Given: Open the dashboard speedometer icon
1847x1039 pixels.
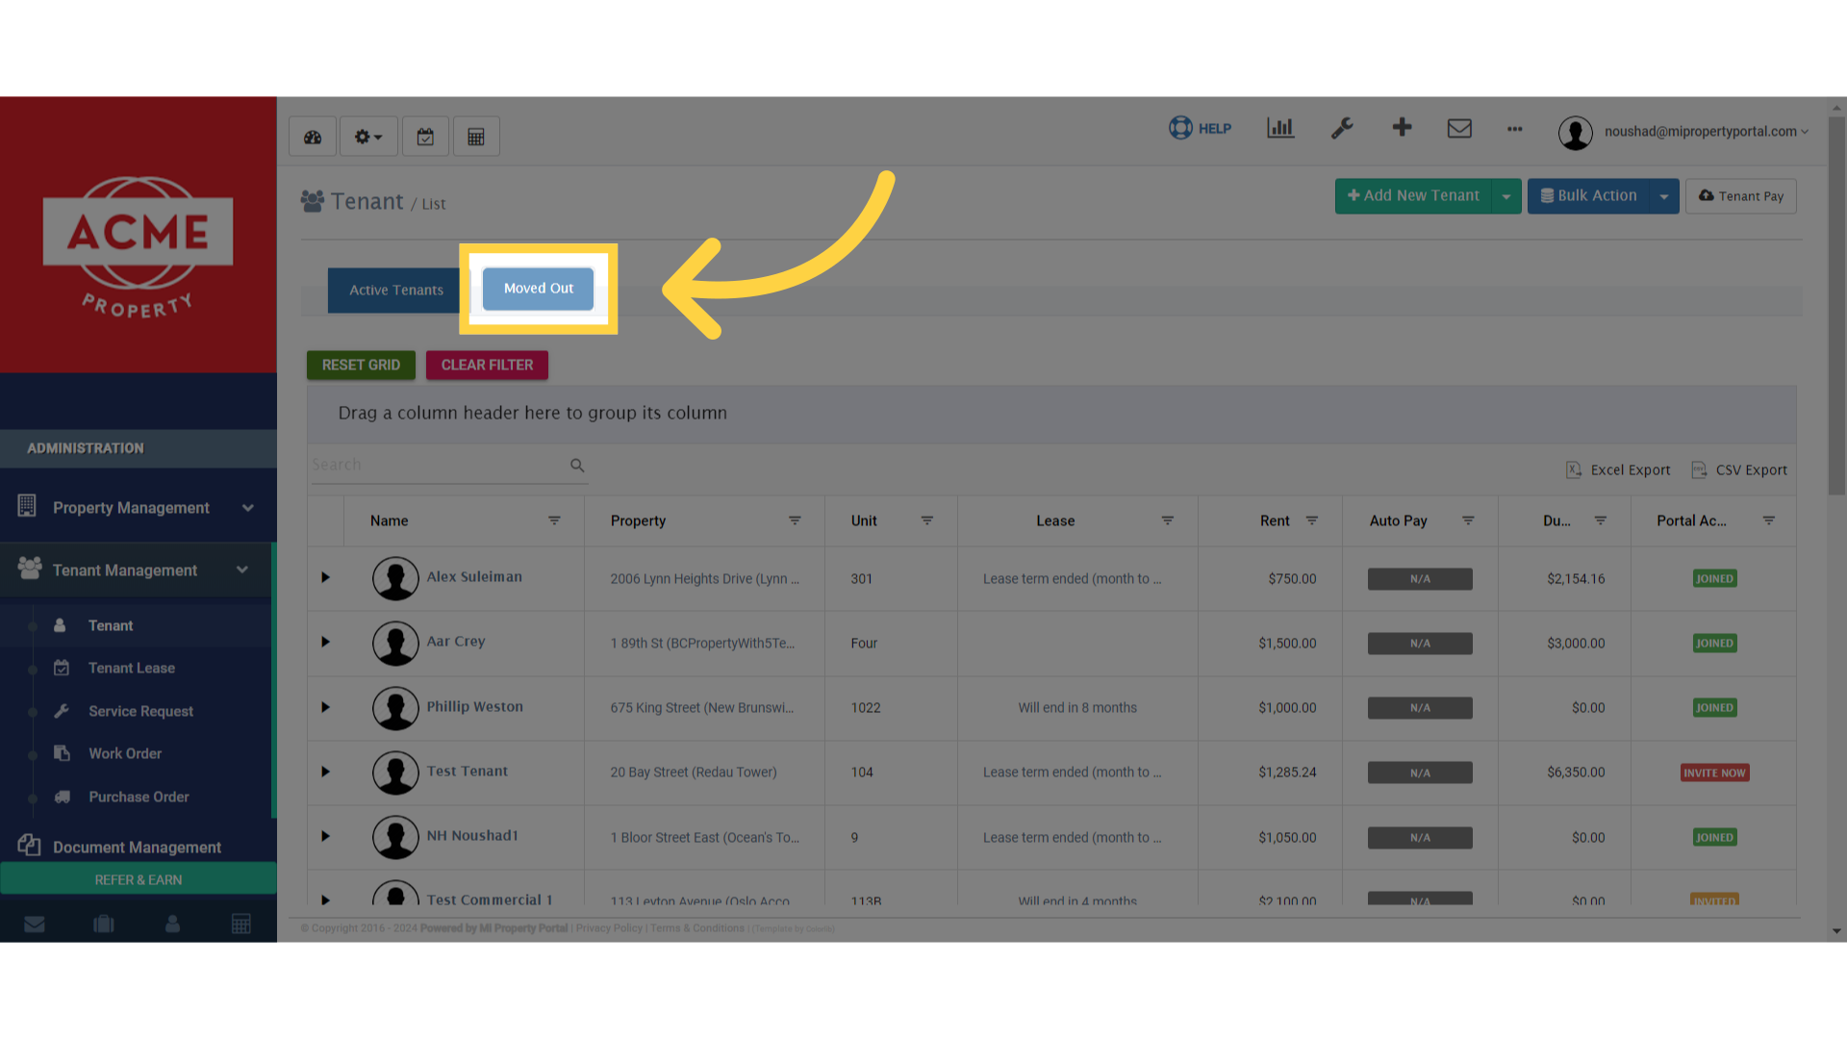Looking at the screenshot, I should click(x=313, y=137).
